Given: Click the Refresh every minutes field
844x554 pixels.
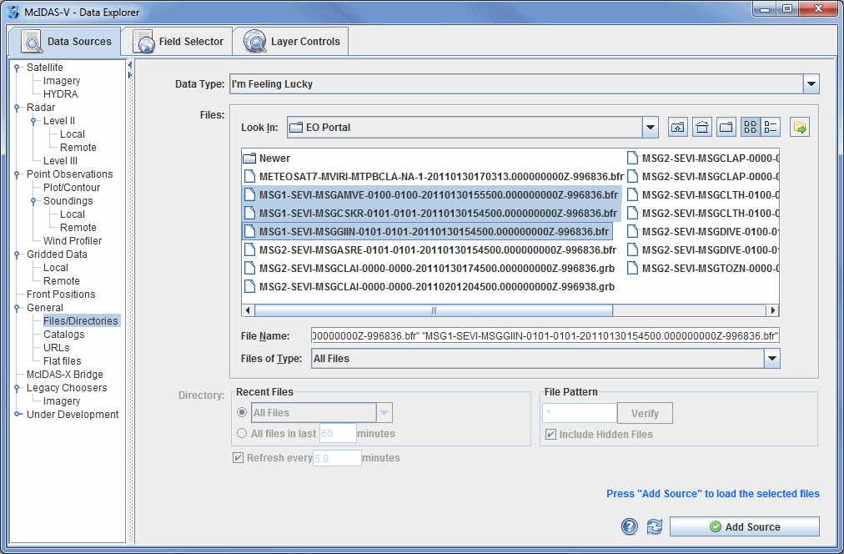Looking at the screenshot, I should 337,458.
